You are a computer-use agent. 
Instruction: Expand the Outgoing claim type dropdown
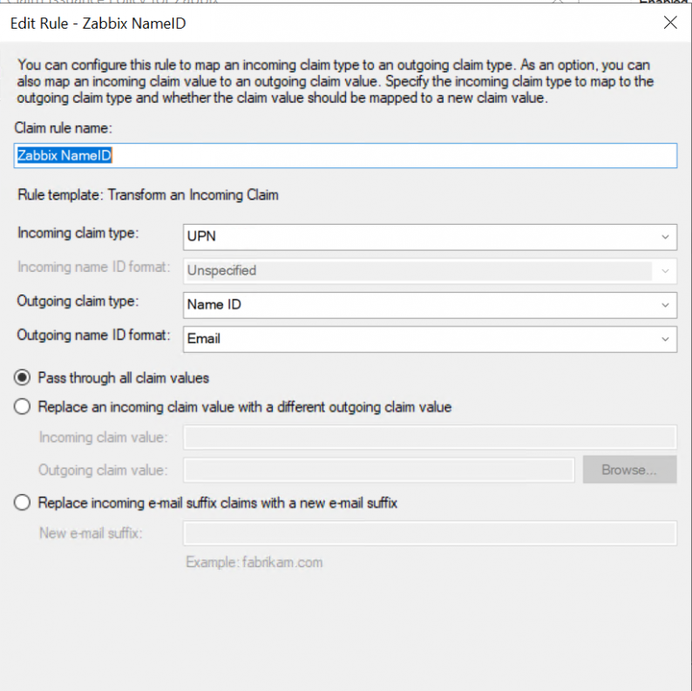430,305
